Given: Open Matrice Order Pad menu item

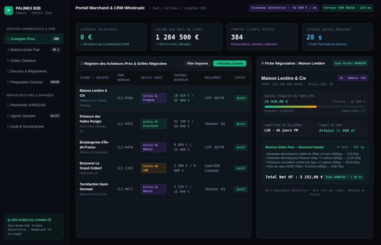Looking at the screenshot, I should [34, 50].
